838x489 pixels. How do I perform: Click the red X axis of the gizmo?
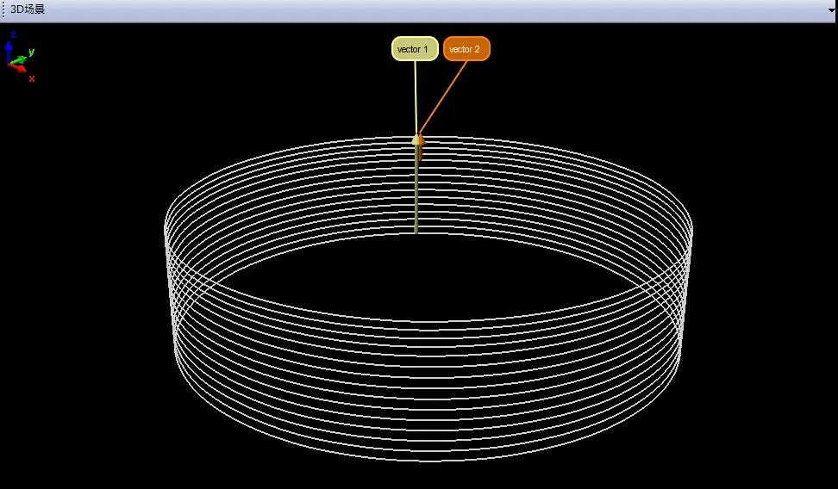pos(21,69)
